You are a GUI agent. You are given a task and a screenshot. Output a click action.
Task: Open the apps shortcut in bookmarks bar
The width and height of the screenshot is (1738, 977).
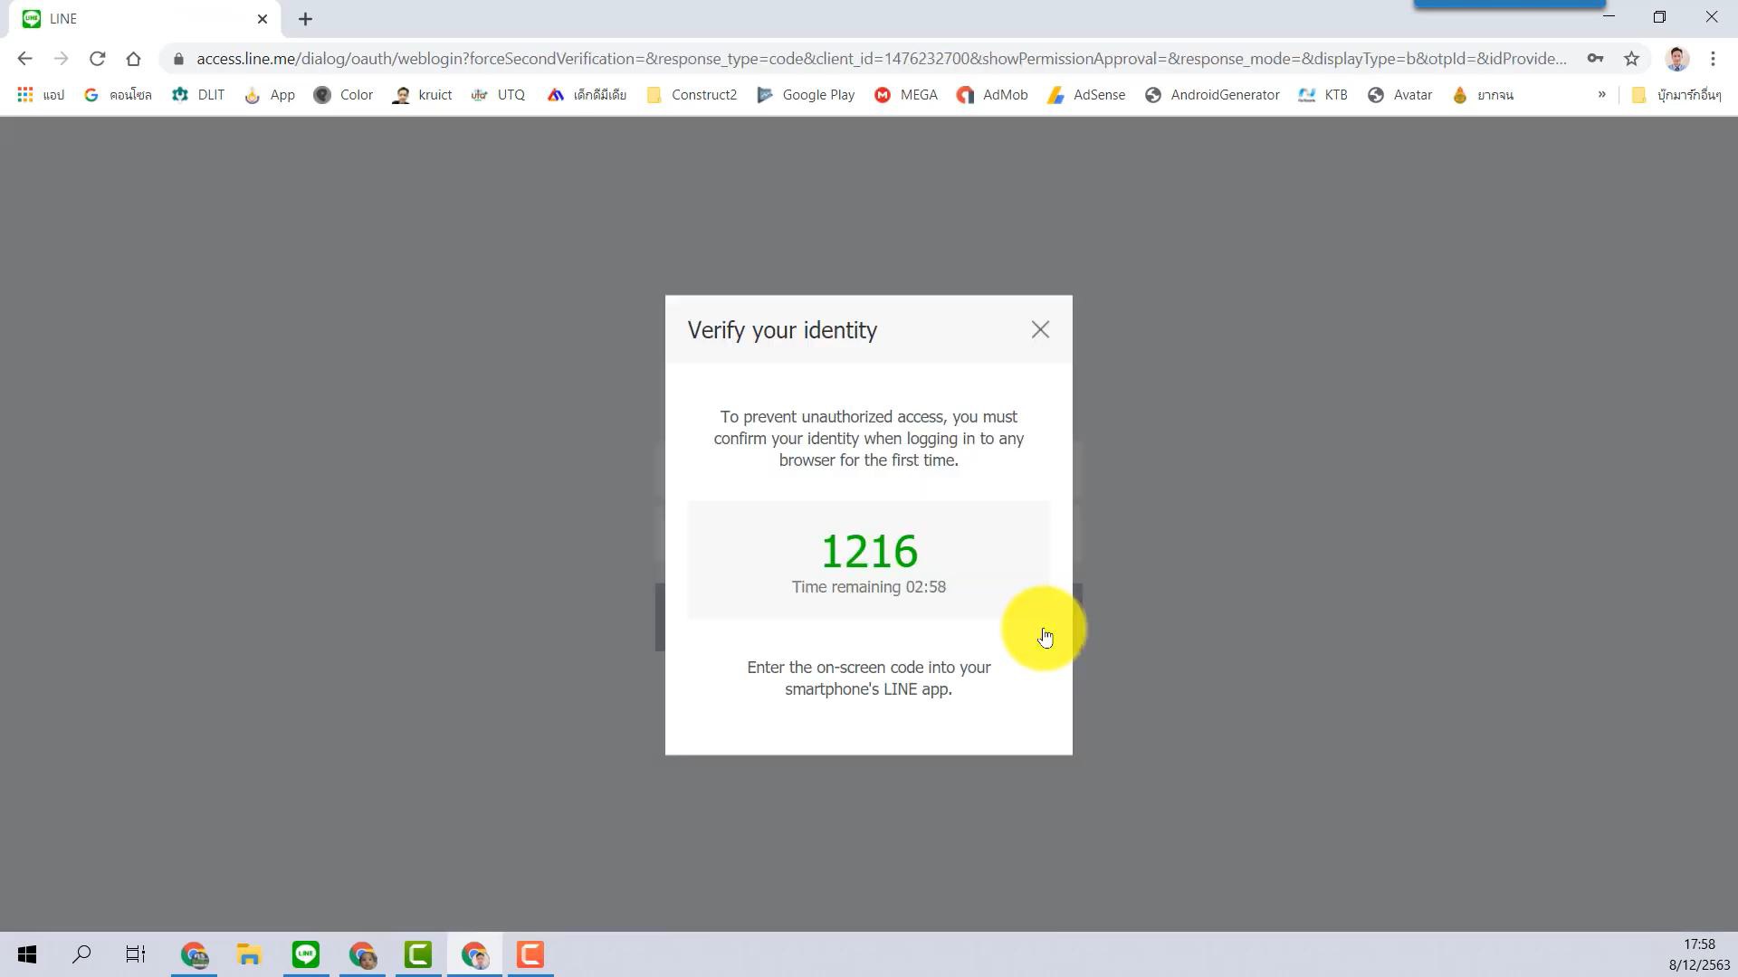point(41,95)
